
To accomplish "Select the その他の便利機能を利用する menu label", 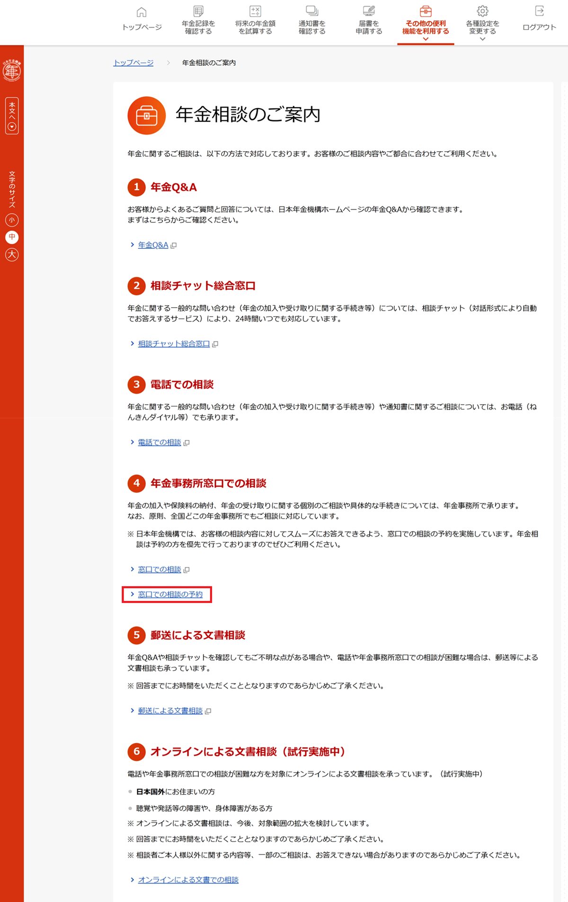I will pyautogui.click(x=426, y=27).
